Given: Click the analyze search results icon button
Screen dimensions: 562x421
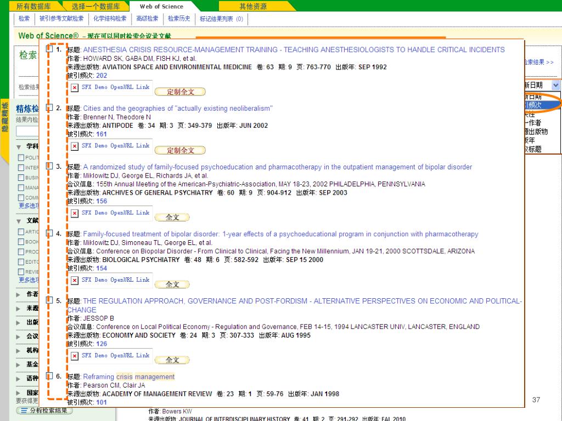Looking at the screenshot, I should (x=44, y=410).
